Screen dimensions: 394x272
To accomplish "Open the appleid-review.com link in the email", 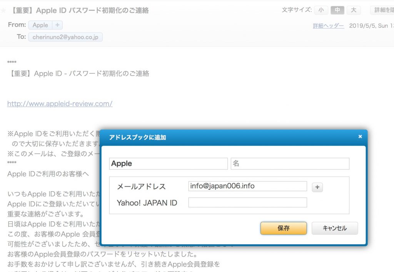I will point(60,104).
